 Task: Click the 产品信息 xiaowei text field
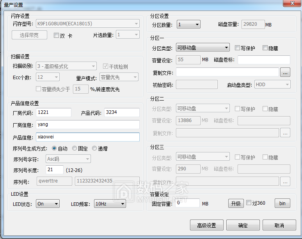[x=87, y=137]
